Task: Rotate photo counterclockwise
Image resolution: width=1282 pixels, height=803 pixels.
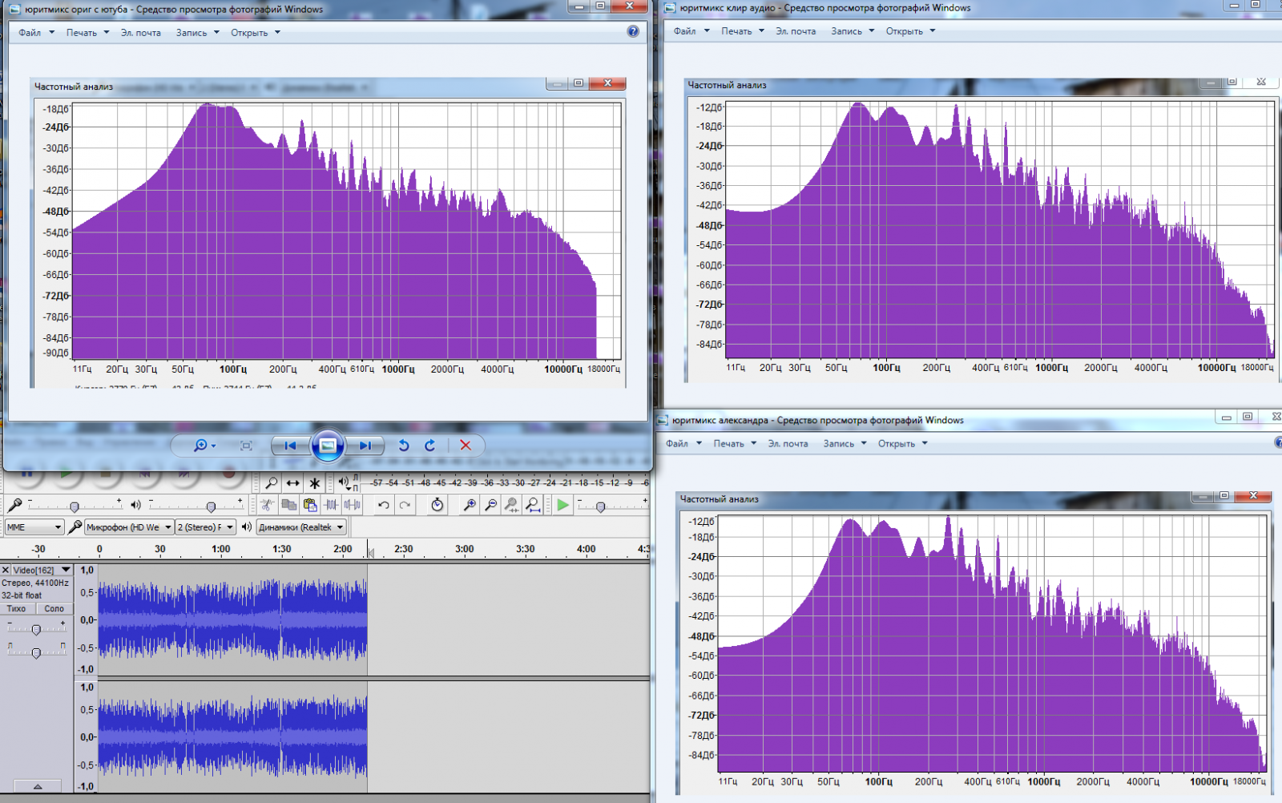Action: pyautogui.click(x=404, y=446)
